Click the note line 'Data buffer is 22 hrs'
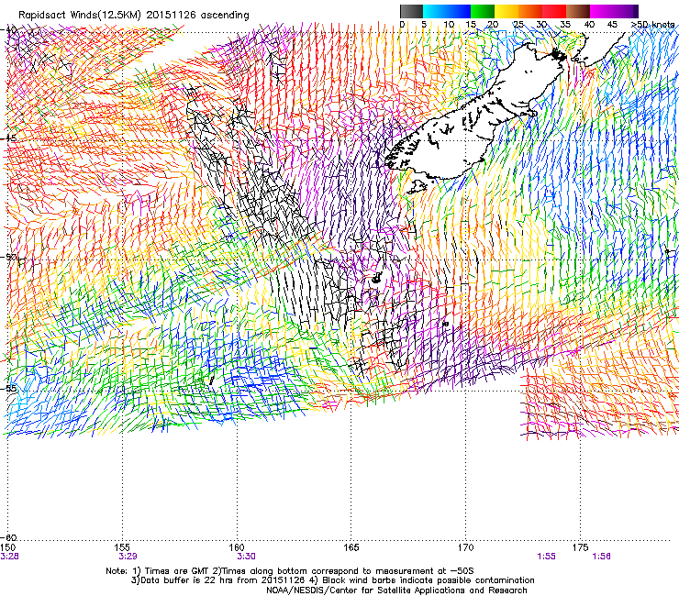The image size is (679, 596). pyautogui.click(x=187, y=580)
